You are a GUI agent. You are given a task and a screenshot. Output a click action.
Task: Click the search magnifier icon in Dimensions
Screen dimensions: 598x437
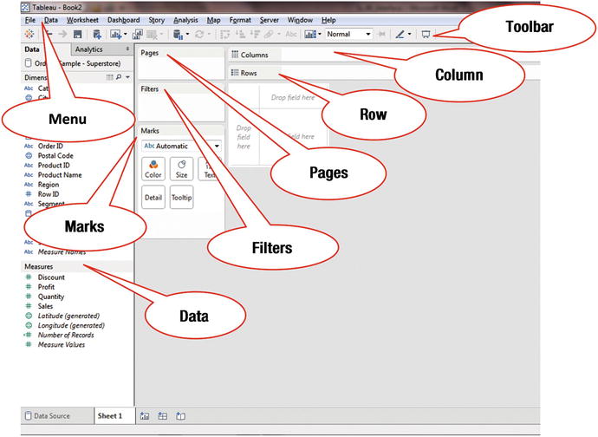119,77
